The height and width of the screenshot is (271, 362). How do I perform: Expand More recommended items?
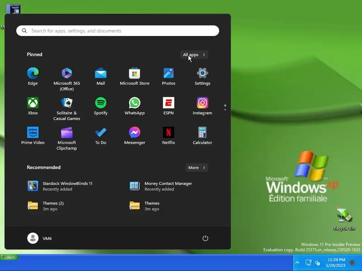[x=197, y=168]
